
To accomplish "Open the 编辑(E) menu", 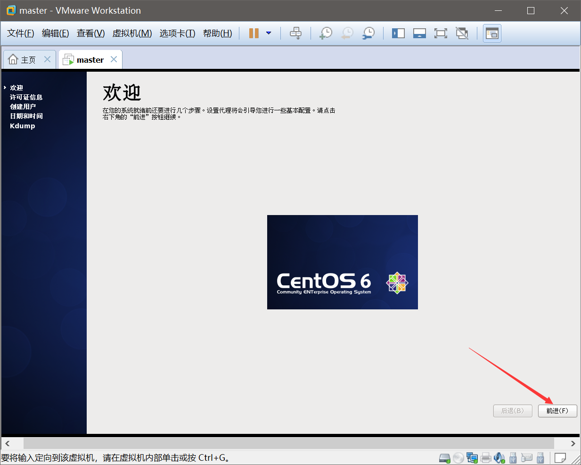I will click(x=56, y=33).
